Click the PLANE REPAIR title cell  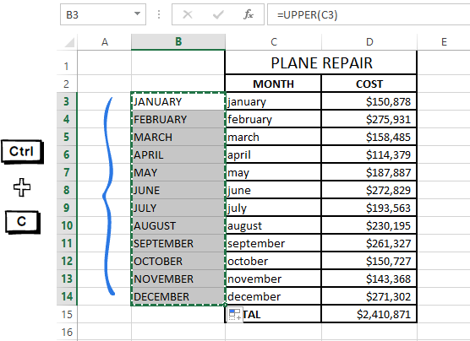[x=321, y=62]
